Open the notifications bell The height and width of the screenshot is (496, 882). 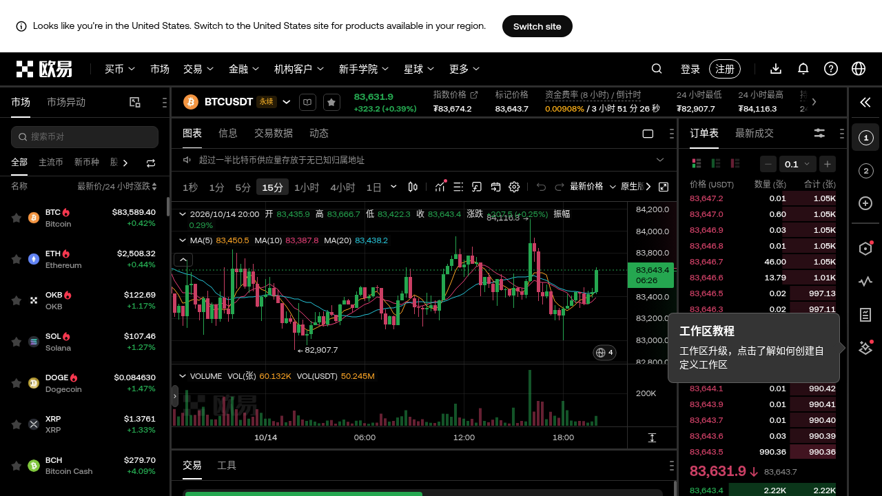pos(803,69)
